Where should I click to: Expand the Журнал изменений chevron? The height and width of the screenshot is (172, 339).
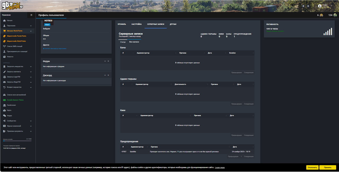tap(31, 126)
